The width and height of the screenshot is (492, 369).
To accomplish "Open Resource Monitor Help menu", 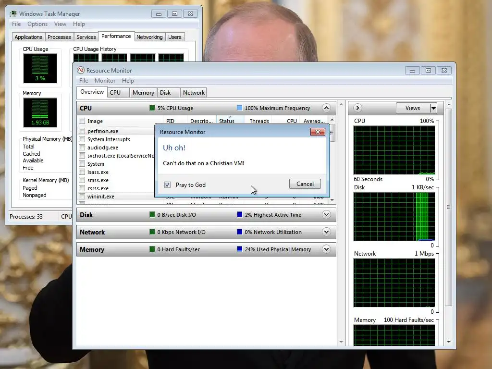I will [x=128, y=81].
